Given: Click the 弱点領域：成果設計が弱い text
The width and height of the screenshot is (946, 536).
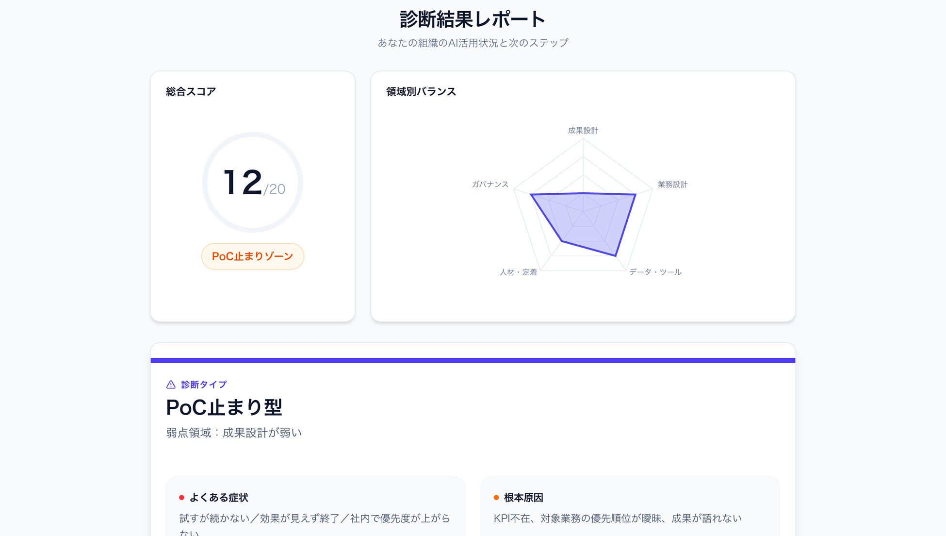Looking at the screenshot, I should tap(234, 433).
